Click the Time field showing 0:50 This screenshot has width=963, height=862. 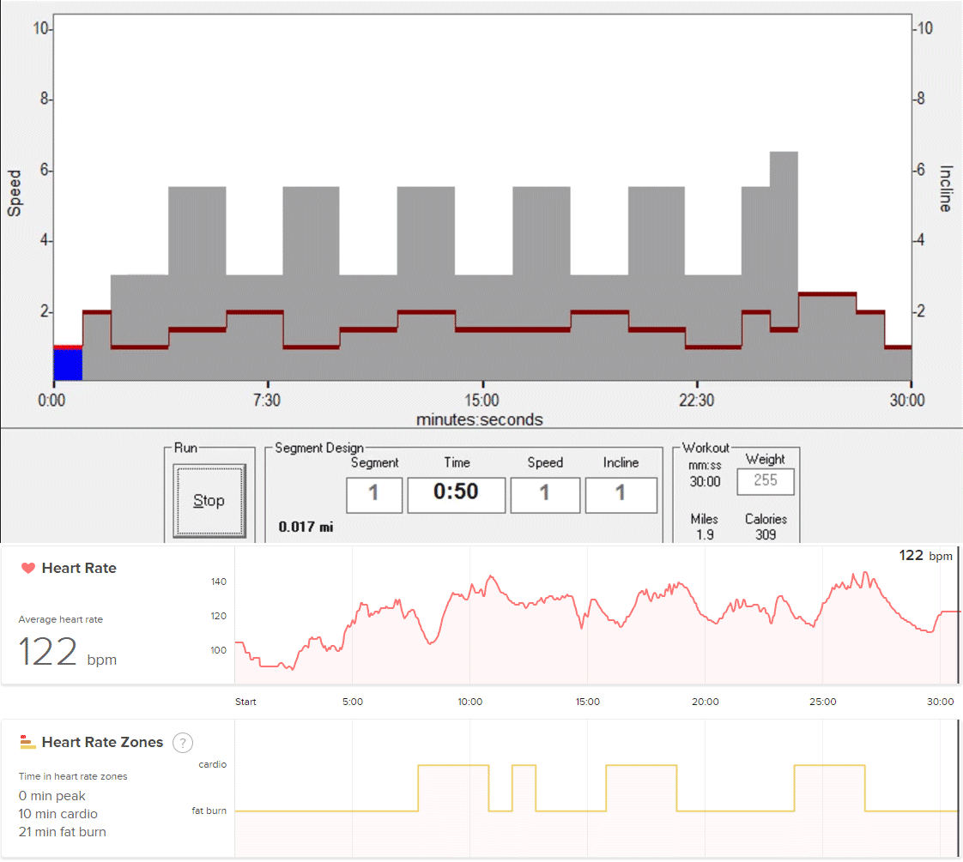[x=456, y=495]
